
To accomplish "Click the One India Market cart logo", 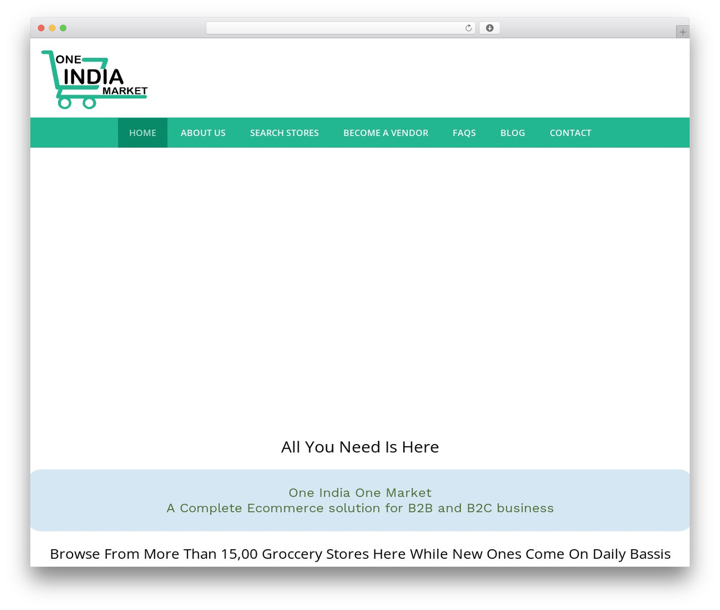I will (x=94, y=79).
